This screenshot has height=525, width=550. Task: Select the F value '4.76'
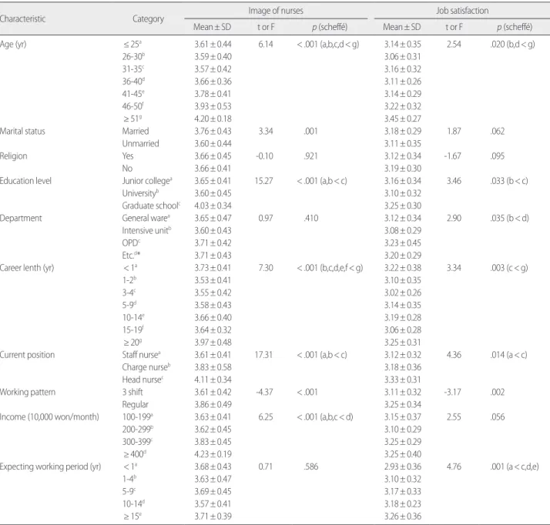[x=454, y=466]
